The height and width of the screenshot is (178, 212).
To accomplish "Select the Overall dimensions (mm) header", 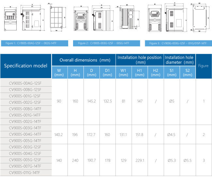I will tap(83, 60).
